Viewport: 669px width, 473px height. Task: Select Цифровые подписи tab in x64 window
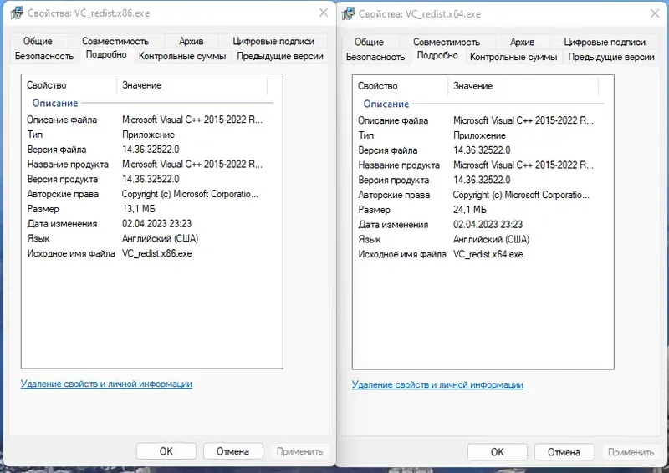603,42
